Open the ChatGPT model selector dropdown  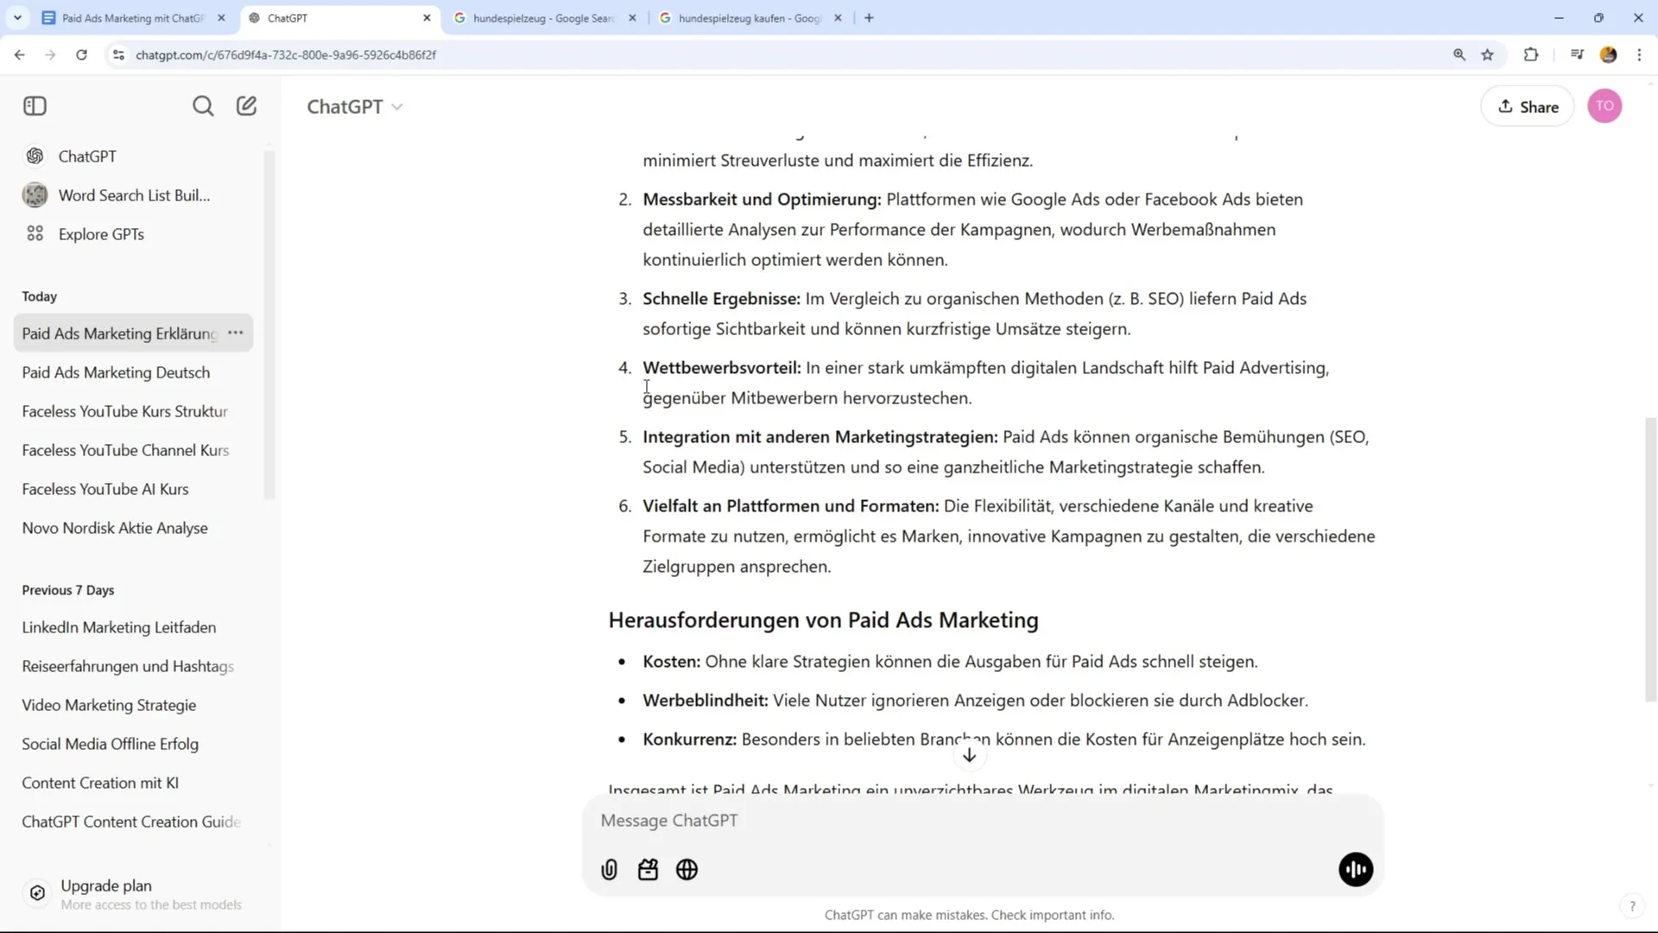[355, 107]
